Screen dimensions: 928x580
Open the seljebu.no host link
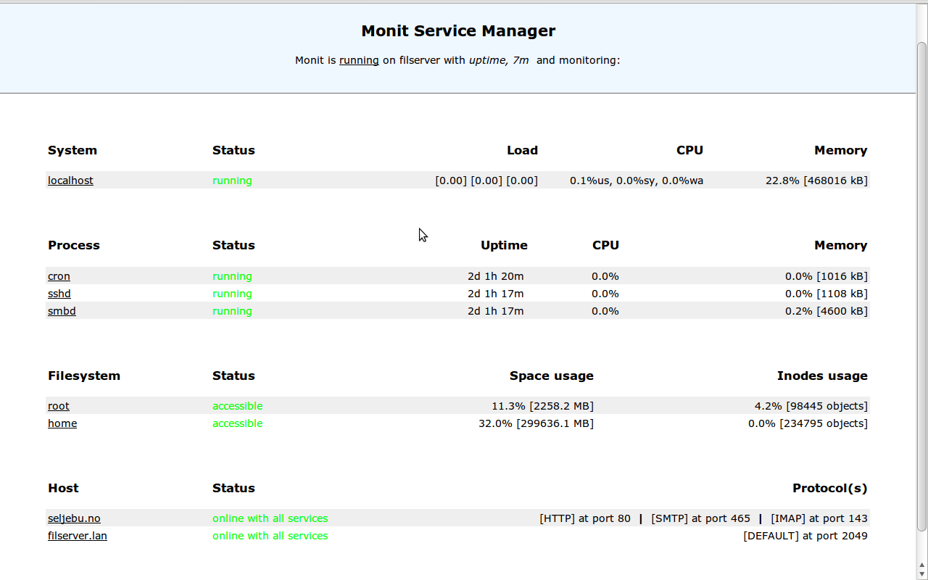pyautogui.click(x=74, y=518)
